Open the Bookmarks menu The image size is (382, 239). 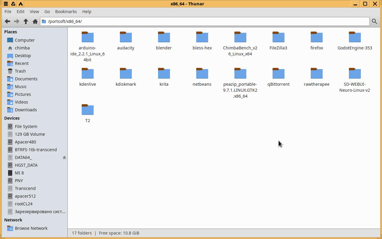coord(66,12)
